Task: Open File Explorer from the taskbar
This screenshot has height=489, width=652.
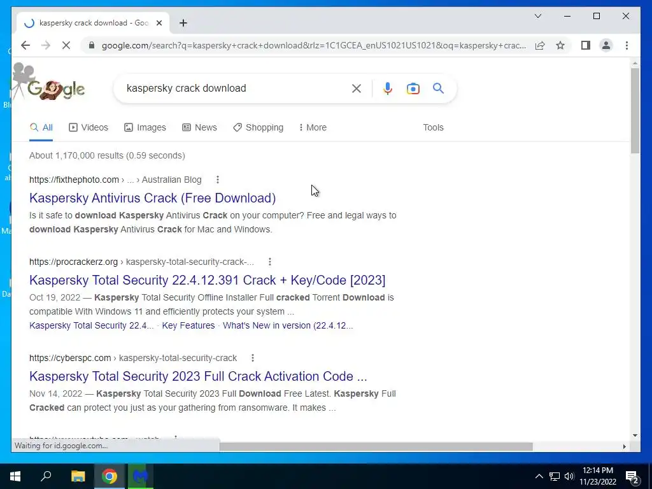Action: pos(78,476)
